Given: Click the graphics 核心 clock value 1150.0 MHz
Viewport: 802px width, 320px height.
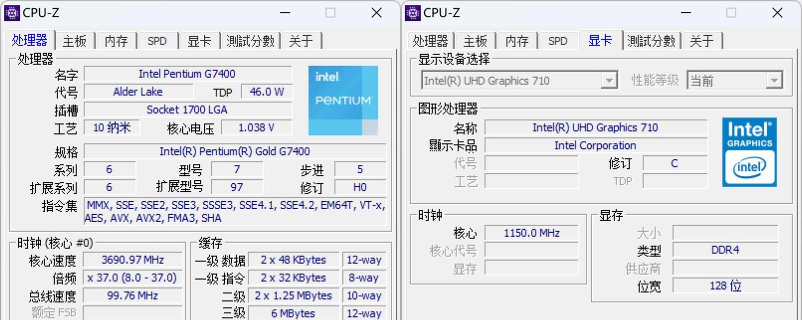Looking at the screenshot, I should tap(531, 233).
